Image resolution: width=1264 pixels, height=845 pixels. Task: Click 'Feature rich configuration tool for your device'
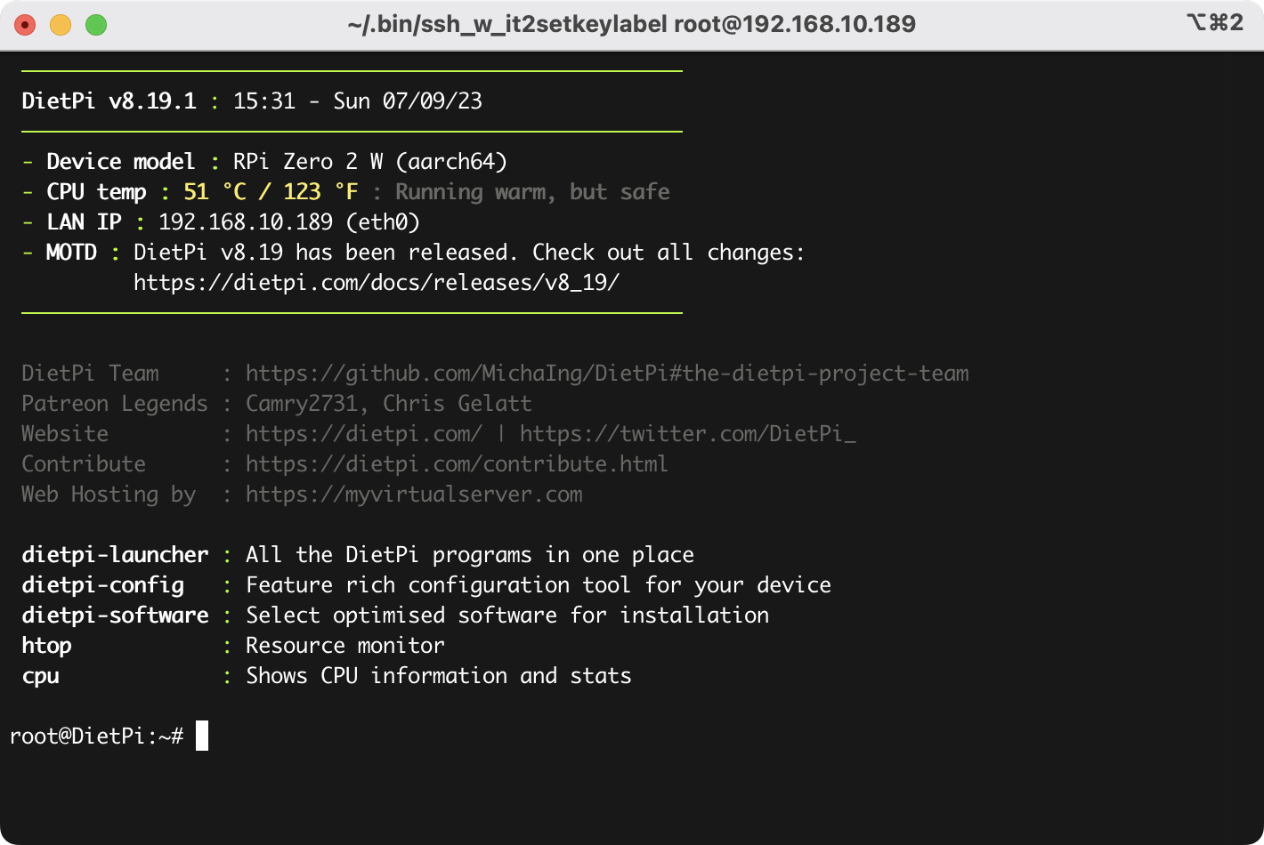click(x=539, y=585)
